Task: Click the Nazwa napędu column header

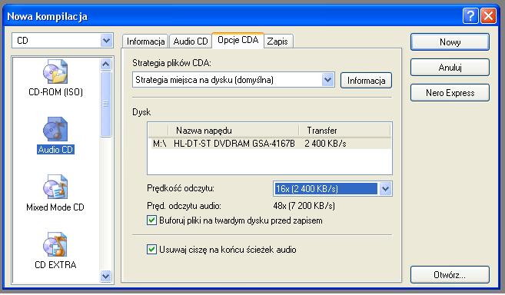Action: point(234,131)
